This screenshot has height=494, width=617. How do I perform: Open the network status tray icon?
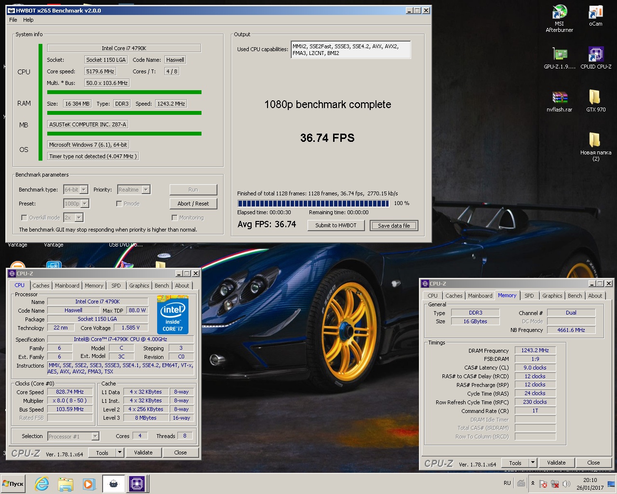click(x=555, y=484)
